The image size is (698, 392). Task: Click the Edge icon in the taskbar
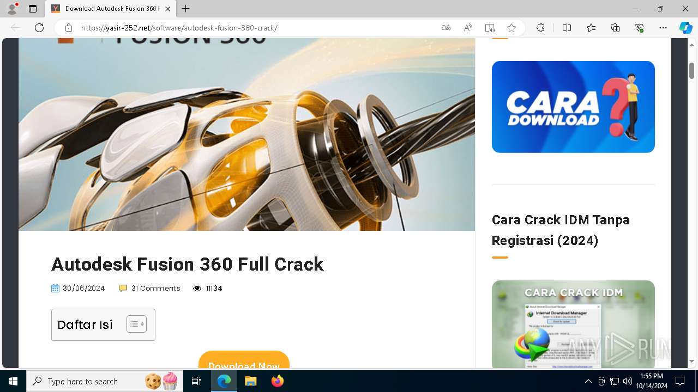pyautogui.click(x=224, y=381)
